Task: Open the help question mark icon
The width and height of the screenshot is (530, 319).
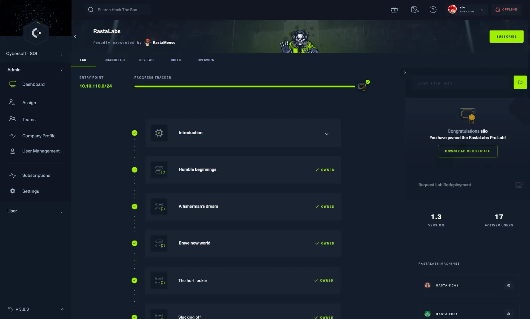Action: click(433, 10)
